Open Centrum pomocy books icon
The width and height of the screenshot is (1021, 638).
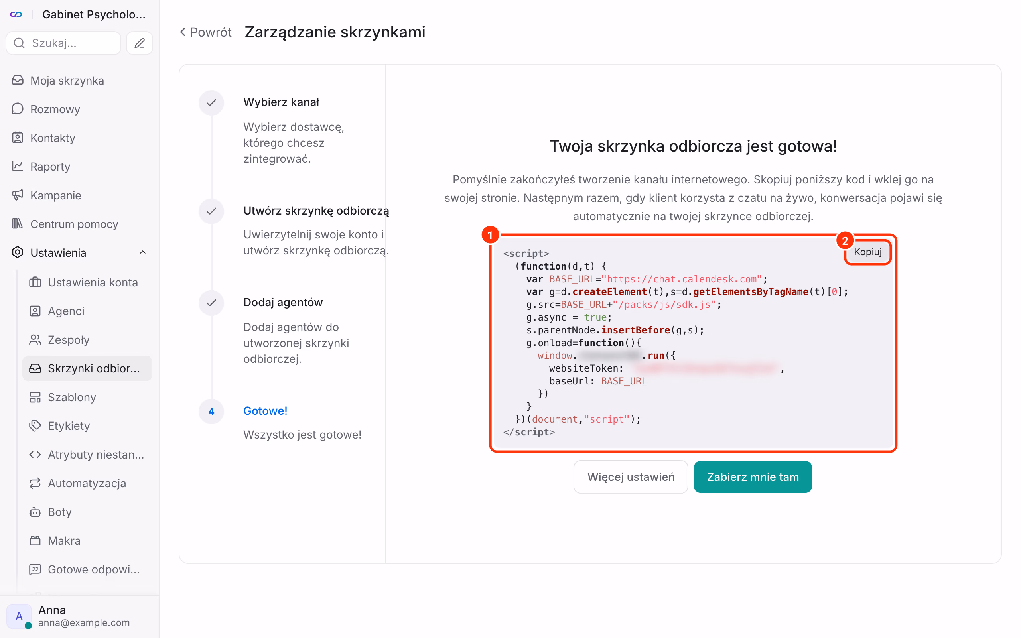(17, 224)
